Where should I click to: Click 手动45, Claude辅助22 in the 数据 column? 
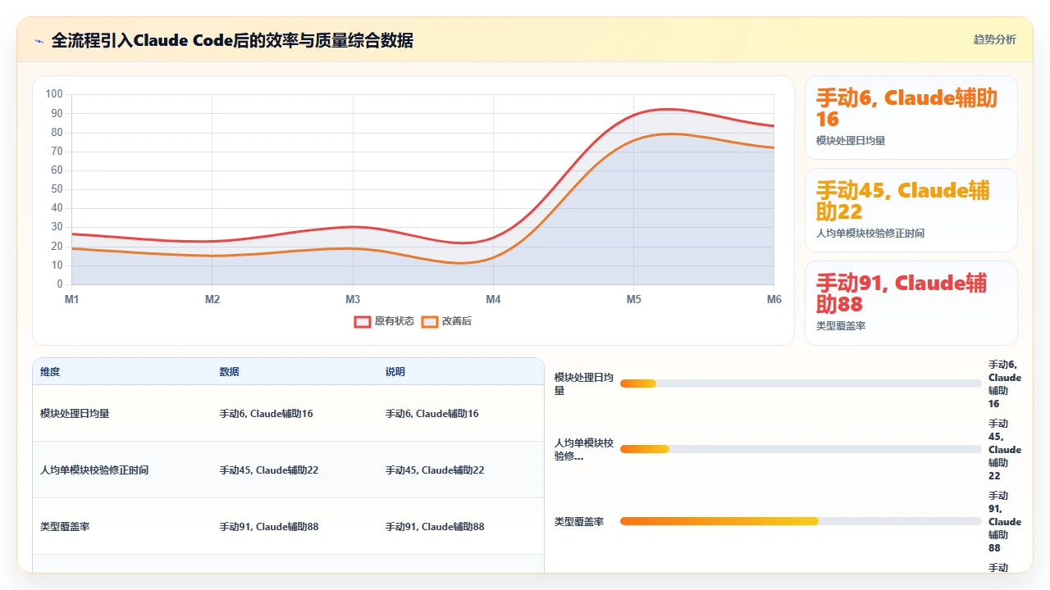(269, 470)
